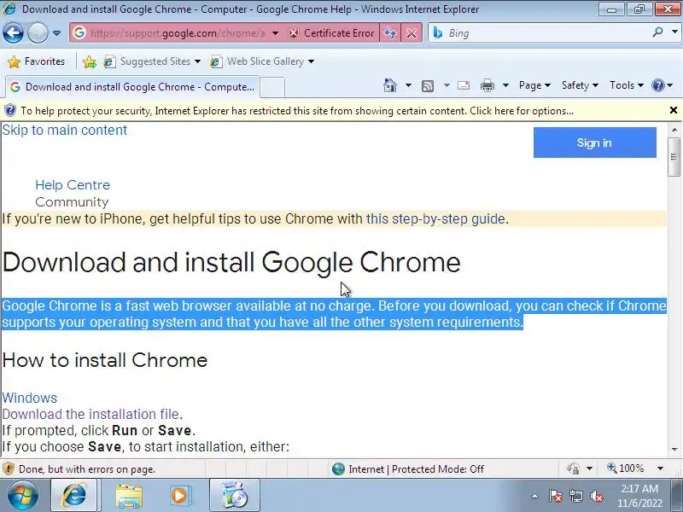Viewport: 683px width, 512px height.
Task: Click the RSS feeds icon
Action: click(x=428, y=86)
